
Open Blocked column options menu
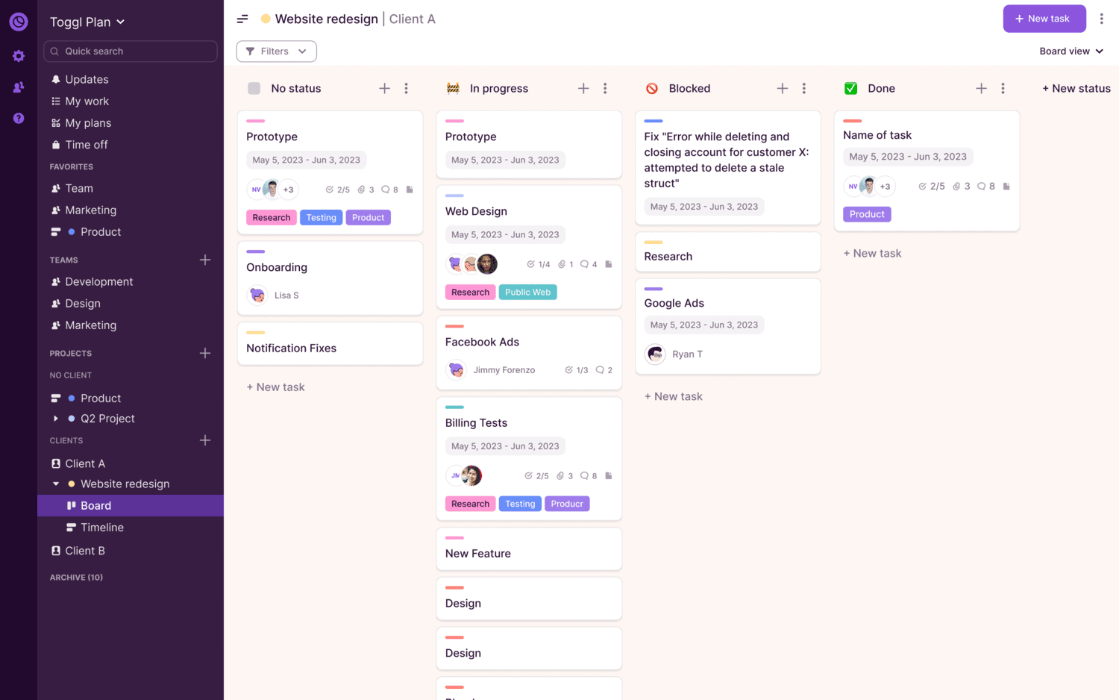[x=803, y=88]
